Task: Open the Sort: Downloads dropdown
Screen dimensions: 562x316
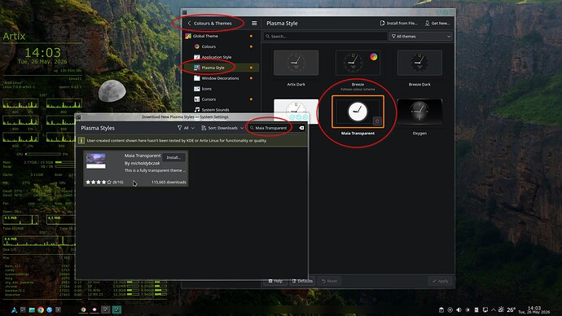Action: (222, 128)
